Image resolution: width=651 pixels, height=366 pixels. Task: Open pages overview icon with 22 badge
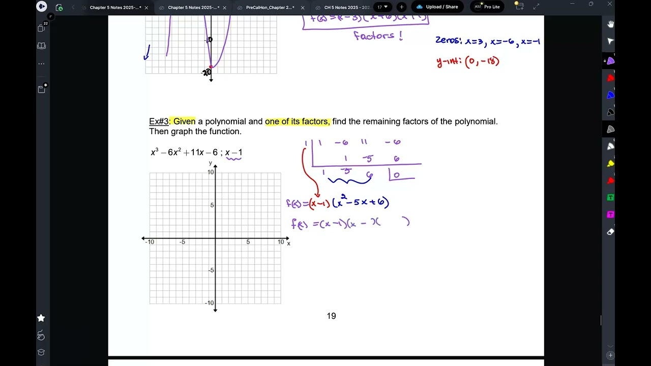pyautogui.click(x=42, y=28)
